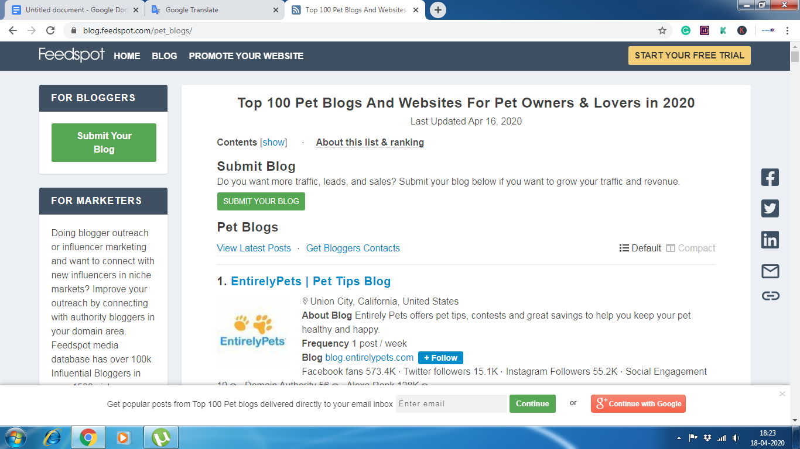The height and width of the screenshot is (449, 800).
Task: Open uTorrent from the taskbar
Action: click(160, 437)
